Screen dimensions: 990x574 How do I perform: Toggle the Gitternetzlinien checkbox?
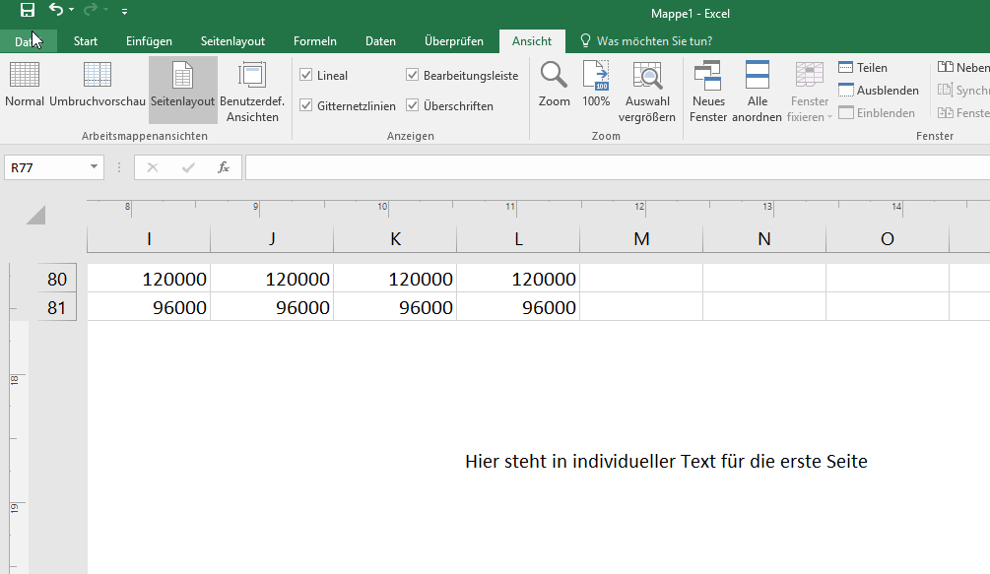306,105
